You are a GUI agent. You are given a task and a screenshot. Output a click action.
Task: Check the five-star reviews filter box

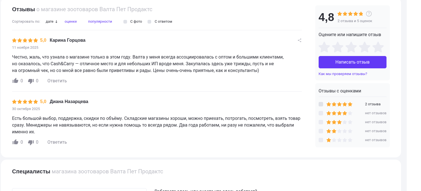click(321, 104)
